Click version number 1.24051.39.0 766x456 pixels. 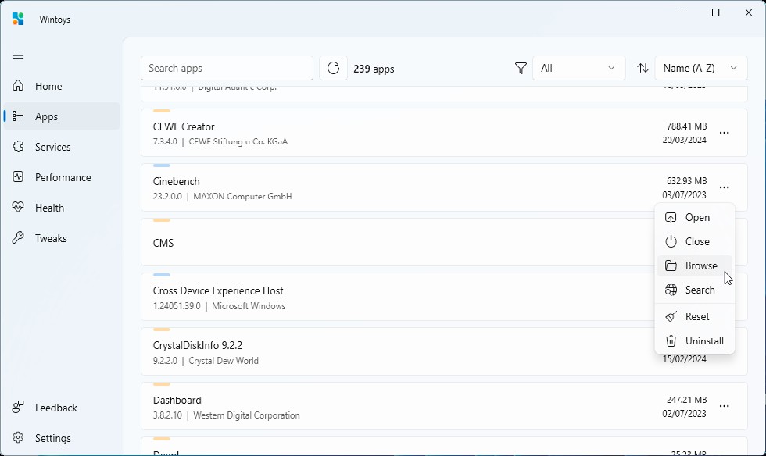pos(177,306)
